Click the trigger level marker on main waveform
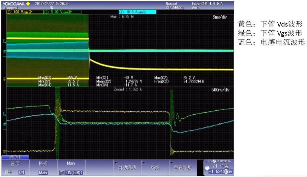The width and height of the screenshot is (307, 177). coord(4,41)
